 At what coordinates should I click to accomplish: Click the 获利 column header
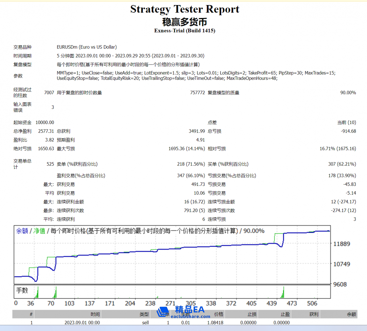[x=314, y=314]
